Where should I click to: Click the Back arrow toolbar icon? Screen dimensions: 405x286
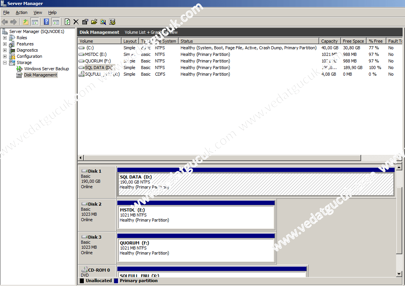(x=5, y=22)
